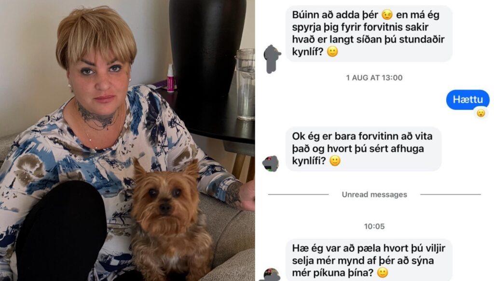Click the clear glass jar on the table
The image size is (494, 281).
(246, 85)
